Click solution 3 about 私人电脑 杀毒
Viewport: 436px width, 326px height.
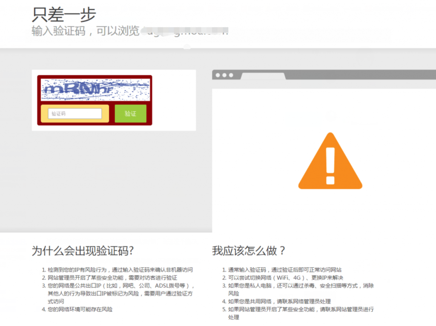click(301, 289)
